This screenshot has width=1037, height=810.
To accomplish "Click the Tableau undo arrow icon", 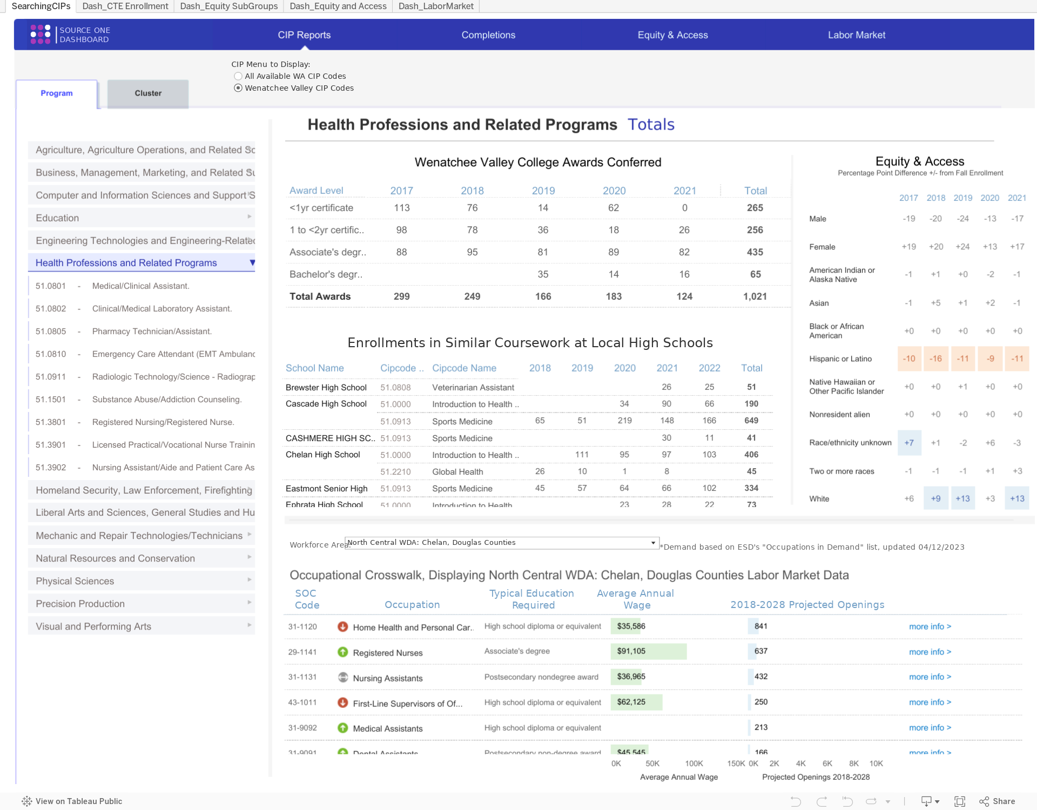I will click(796, 801).
